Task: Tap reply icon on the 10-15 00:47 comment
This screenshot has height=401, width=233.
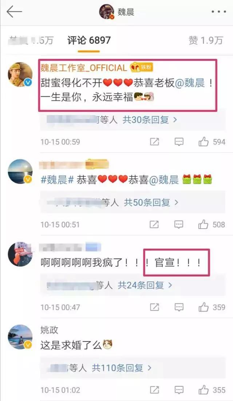Action: coord(179,307)
